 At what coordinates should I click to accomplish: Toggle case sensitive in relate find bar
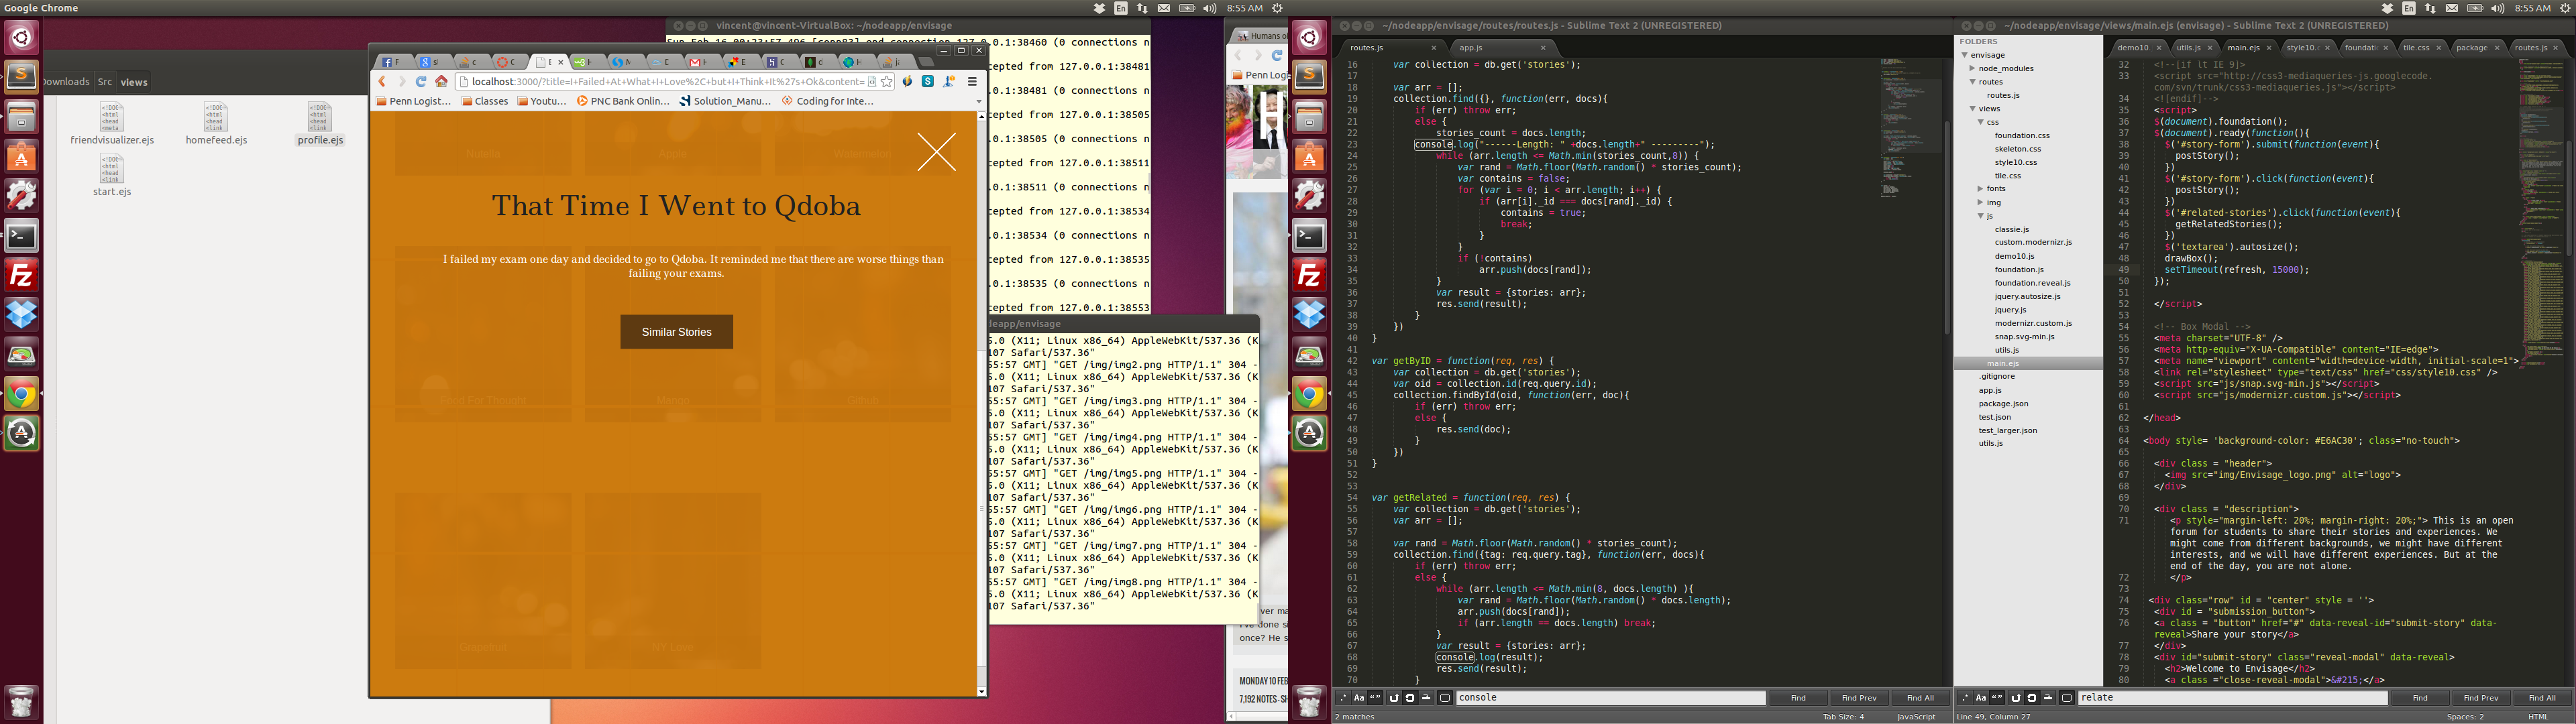coord(1981,698)
